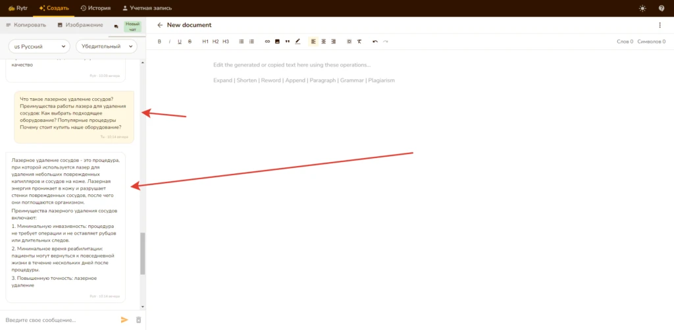
Task: Click the yellow user prompt message bubble
Action: coord(74,117)
